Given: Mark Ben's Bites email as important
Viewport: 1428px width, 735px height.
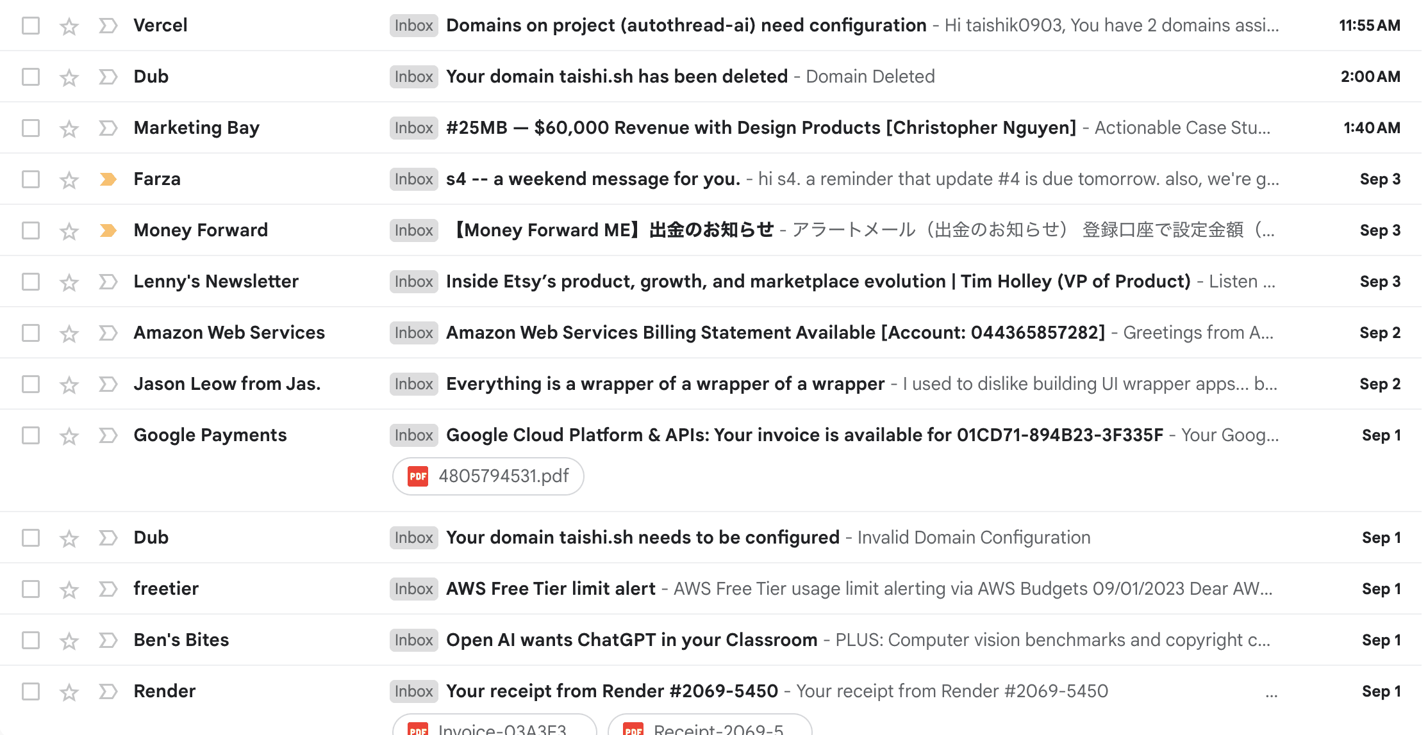Looking at the screenshot, I should pos(108,640).
